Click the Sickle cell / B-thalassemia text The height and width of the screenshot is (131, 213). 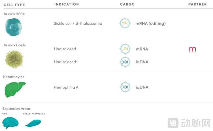(x=78, y=24)
